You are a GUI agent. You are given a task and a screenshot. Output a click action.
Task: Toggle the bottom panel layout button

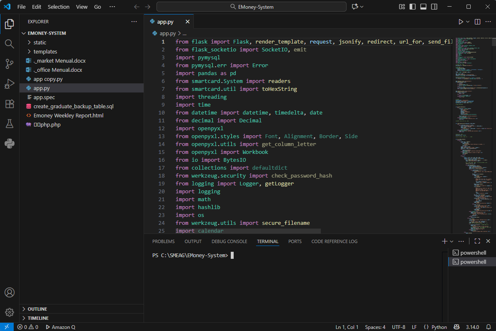pos(423,7)
